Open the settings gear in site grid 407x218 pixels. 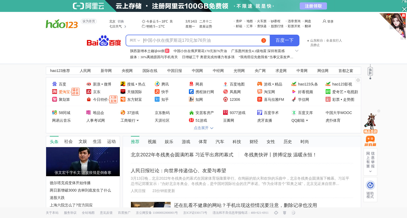[x=358, y=80]
